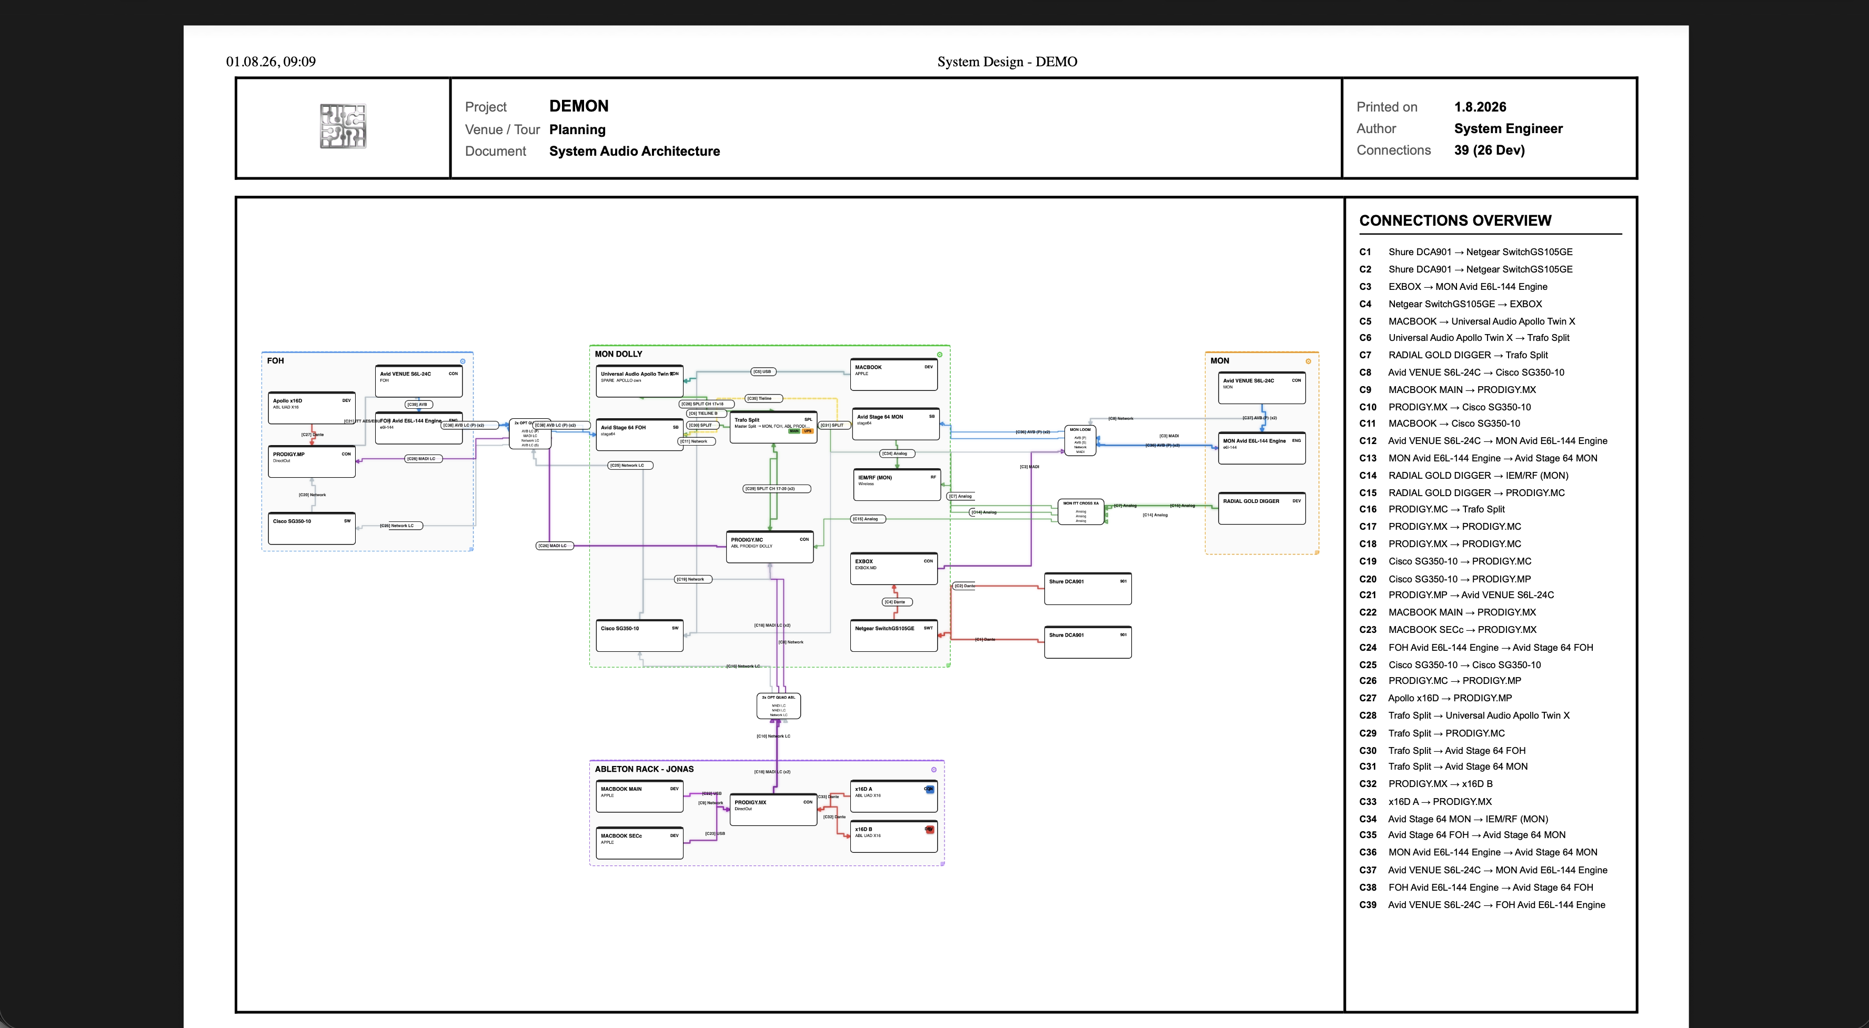This screenshot has width=1869, height=1028.
Task: Open the ABLETON RACK - JONAS gear icon
Action: (x=934, y=770)
